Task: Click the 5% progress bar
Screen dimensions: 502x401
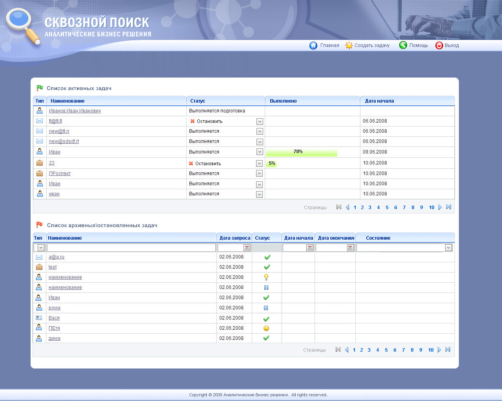Action: (271, 163)
